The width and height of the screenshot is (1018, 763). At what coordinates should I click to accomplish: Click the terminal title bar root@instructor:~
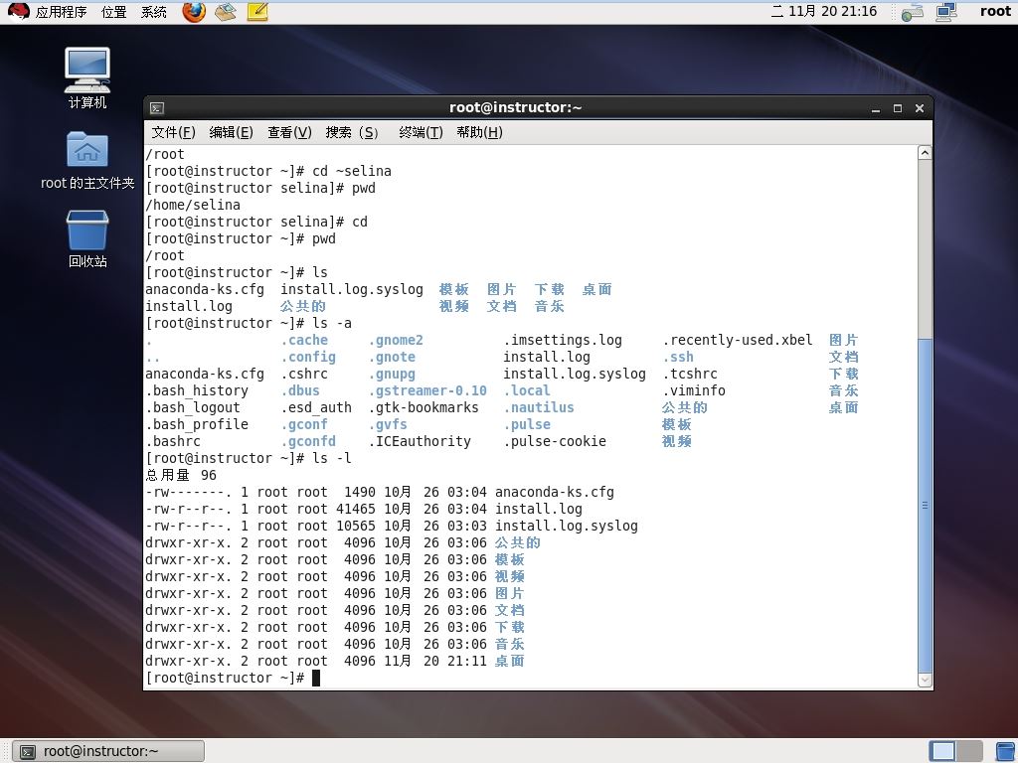(x=516, y=107)
